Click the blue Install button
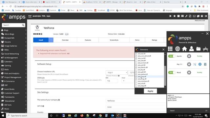This screenshot has height=118, width=210. tap(41, 40)
